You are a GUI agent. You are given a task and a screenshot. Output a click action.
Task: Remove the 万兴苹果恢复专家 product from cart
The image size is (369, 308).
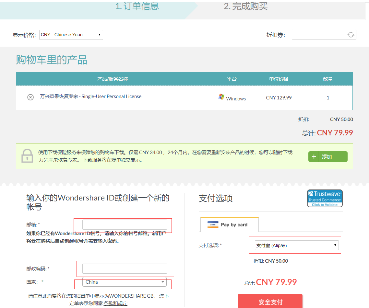click(x=30, y=97)
